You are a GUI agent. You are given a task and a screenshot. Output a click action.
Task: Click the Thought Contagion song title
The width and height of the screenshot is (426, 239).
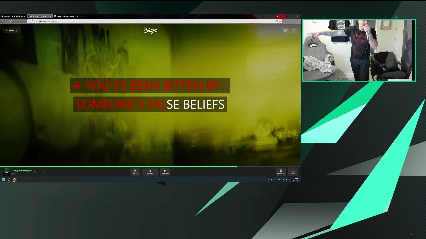[22, 171]
